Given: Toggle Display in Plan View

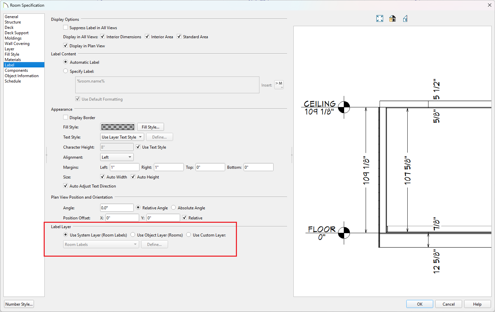Looking at the screenshot, I should click(x=66, y=46).
